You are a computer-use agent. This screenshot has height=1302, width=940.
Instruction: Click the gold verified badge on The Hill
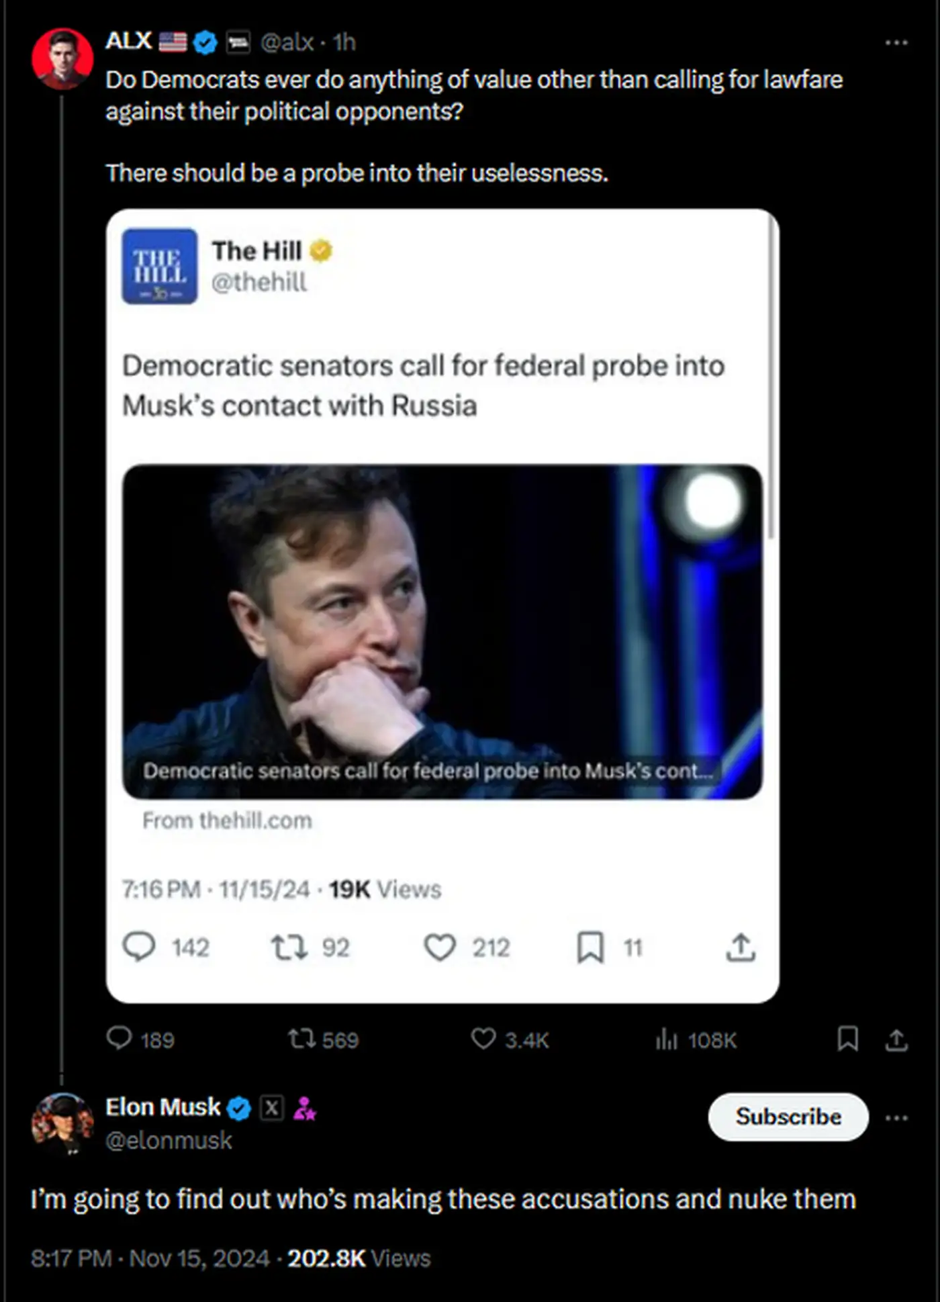pos(321,250)
